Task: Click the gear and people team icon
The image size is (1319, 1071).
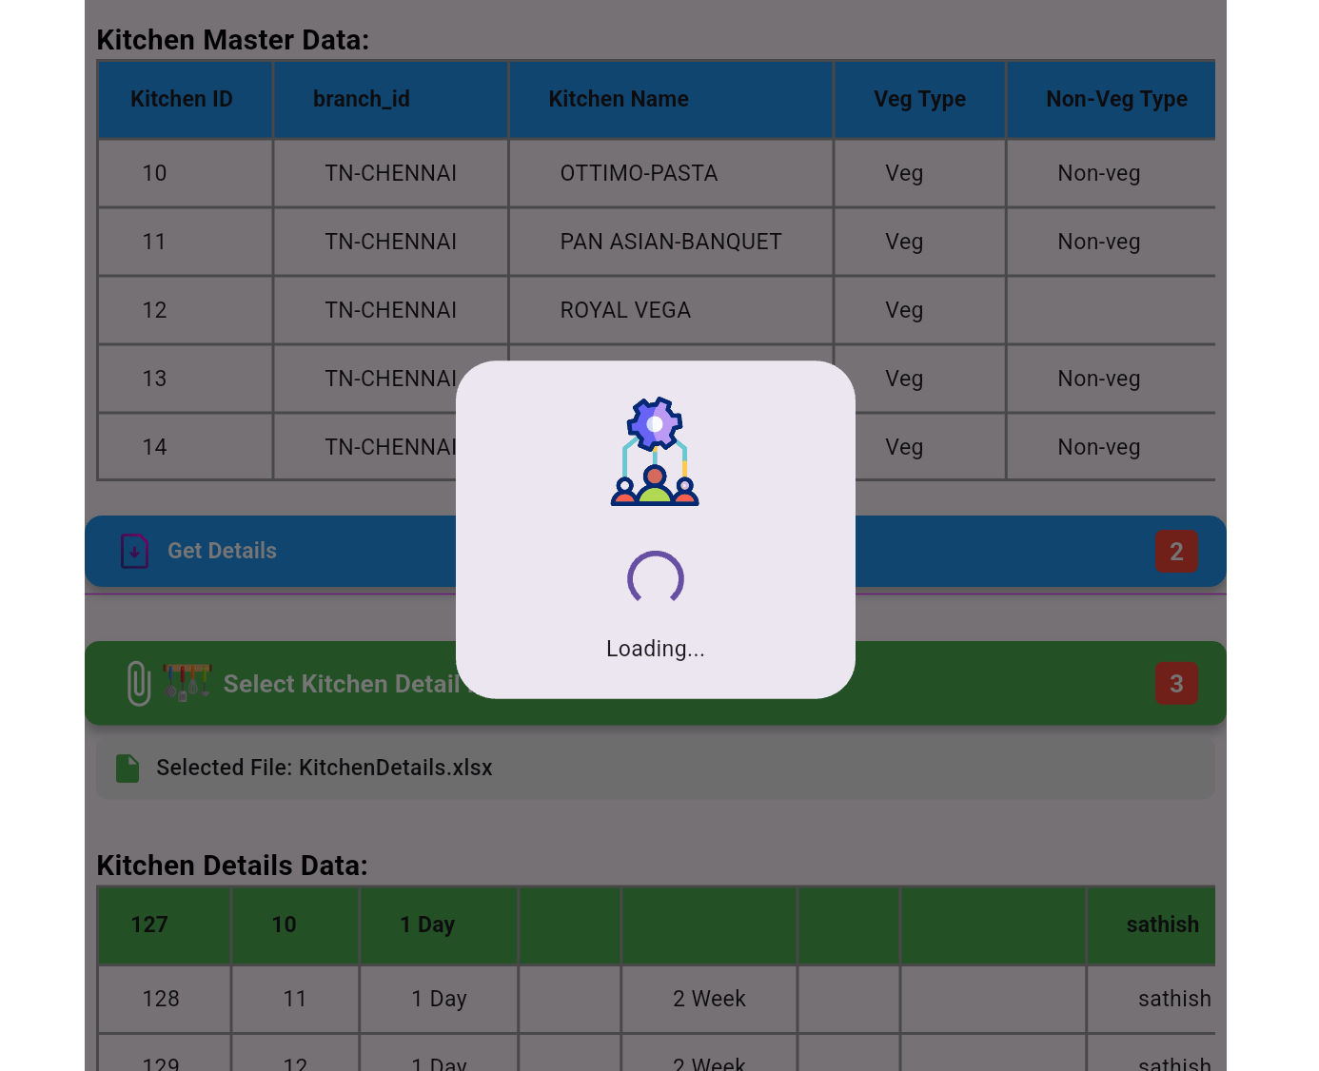Action: (x=655, y=452)
